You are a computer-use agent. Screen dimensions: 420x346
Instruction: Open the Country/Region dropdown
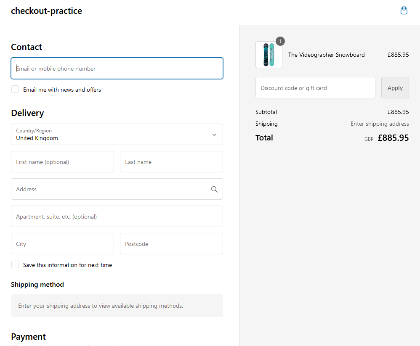117,135
